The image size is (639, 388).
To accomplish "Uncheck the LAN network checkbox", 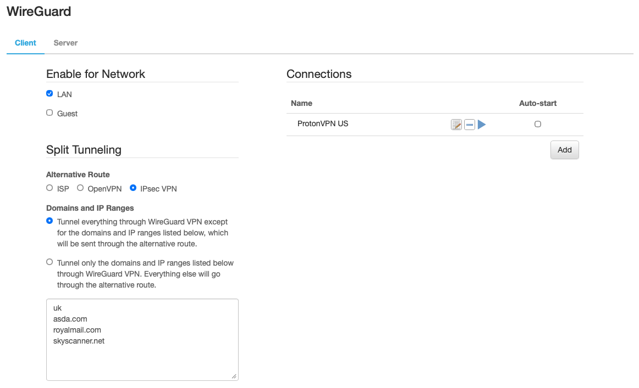I will tap(49, 94).
